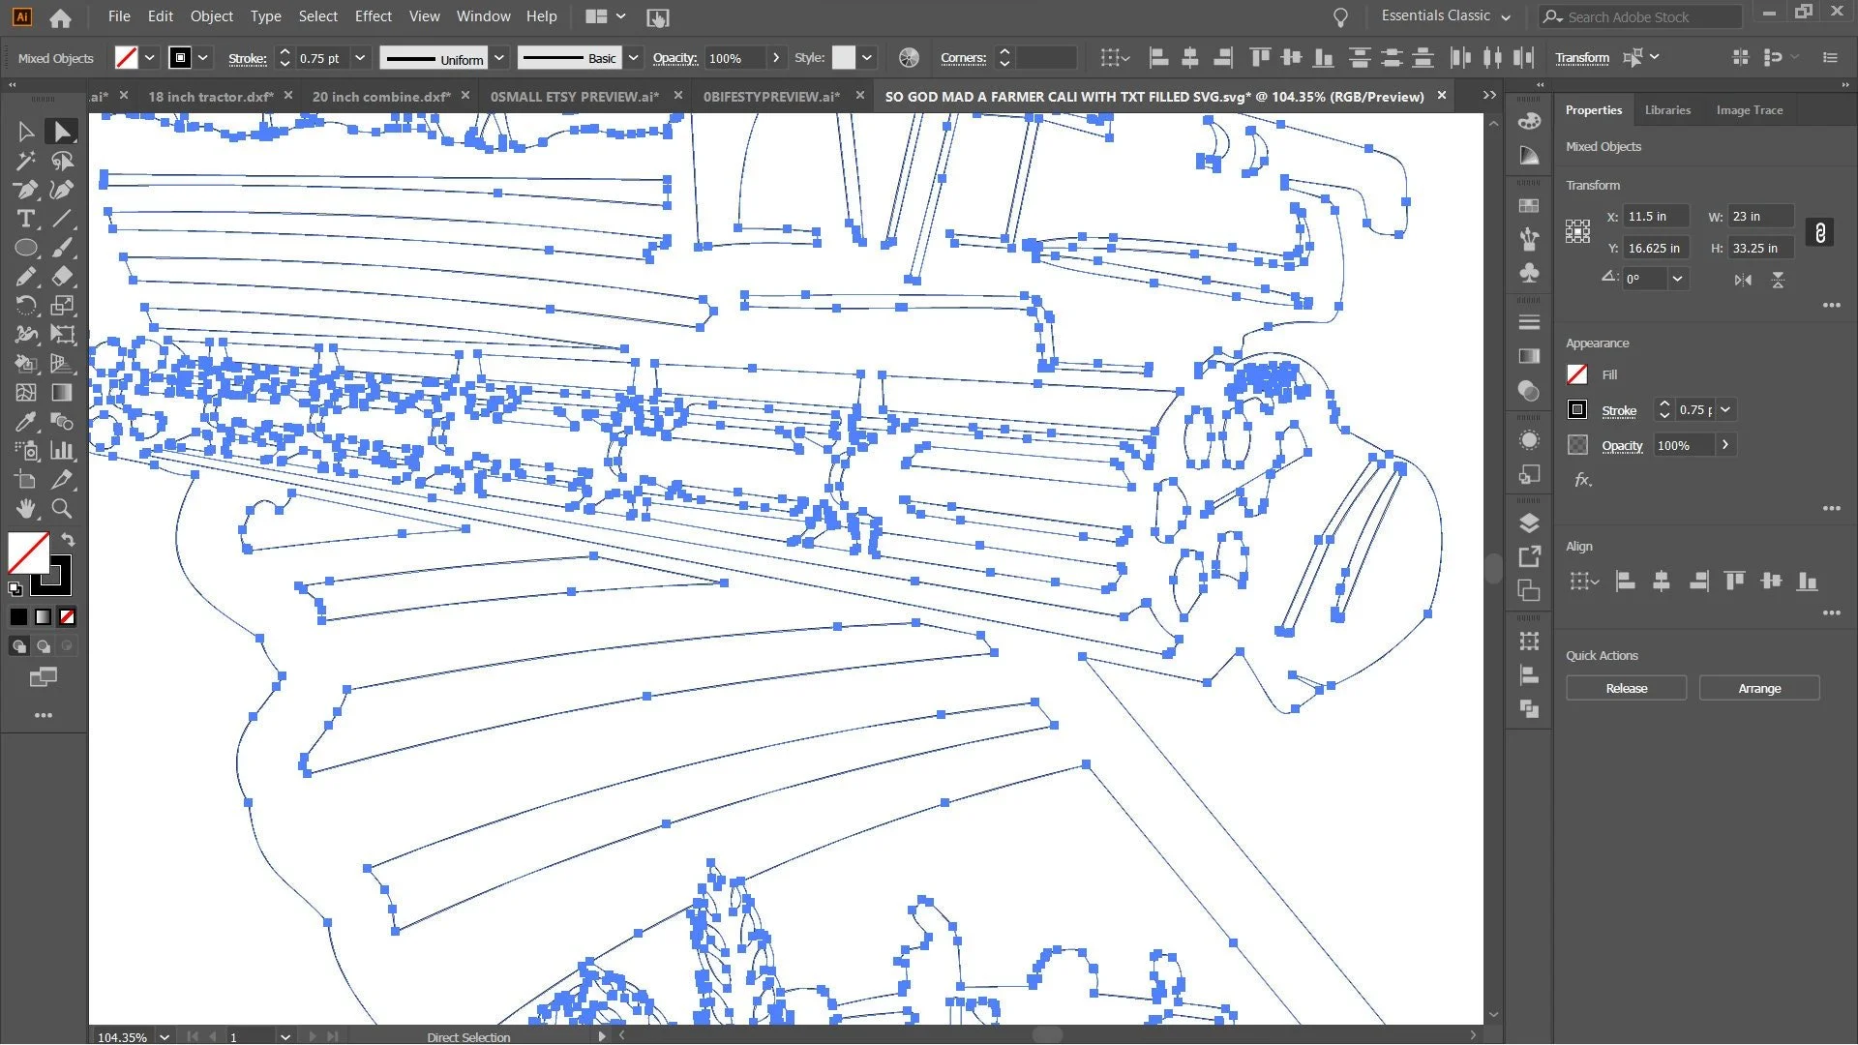Switch to the 20 inch combine.dxf tab
Screen dimensions: 1858x1045
click(380, 97)
